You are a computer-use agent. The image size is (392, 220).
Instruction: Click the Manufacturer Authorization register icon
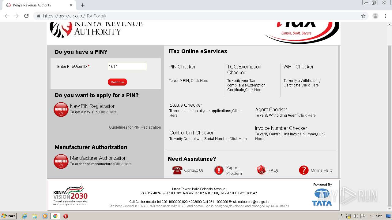pyautogui.click(x=61, y=161)
